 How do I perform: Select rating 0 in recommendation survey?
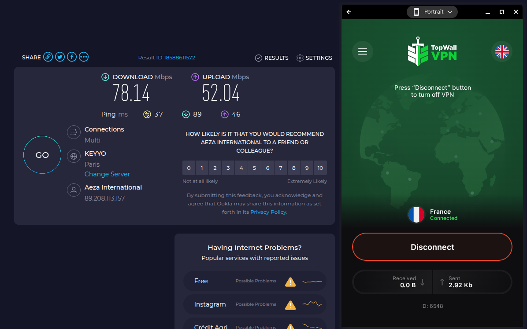click(189, 168)
